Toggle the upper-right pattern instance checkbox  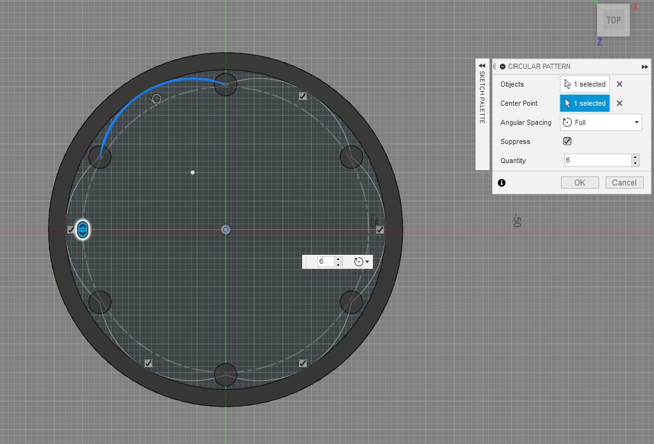[x=303, y=96]
